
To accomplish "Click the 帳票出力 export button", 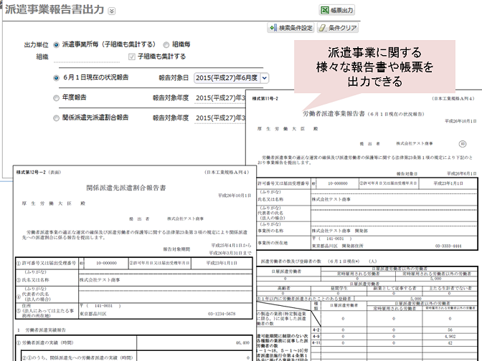I will (x=336, y=10).
